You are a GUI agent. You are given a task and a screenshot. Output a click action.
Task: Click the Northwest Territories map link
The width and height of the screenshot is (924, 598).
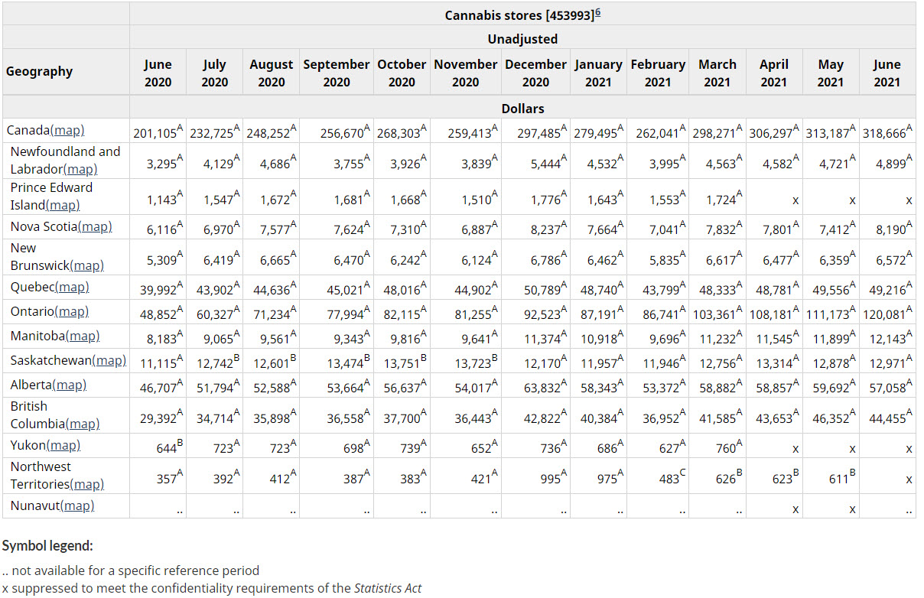click(x=86, y=484)
